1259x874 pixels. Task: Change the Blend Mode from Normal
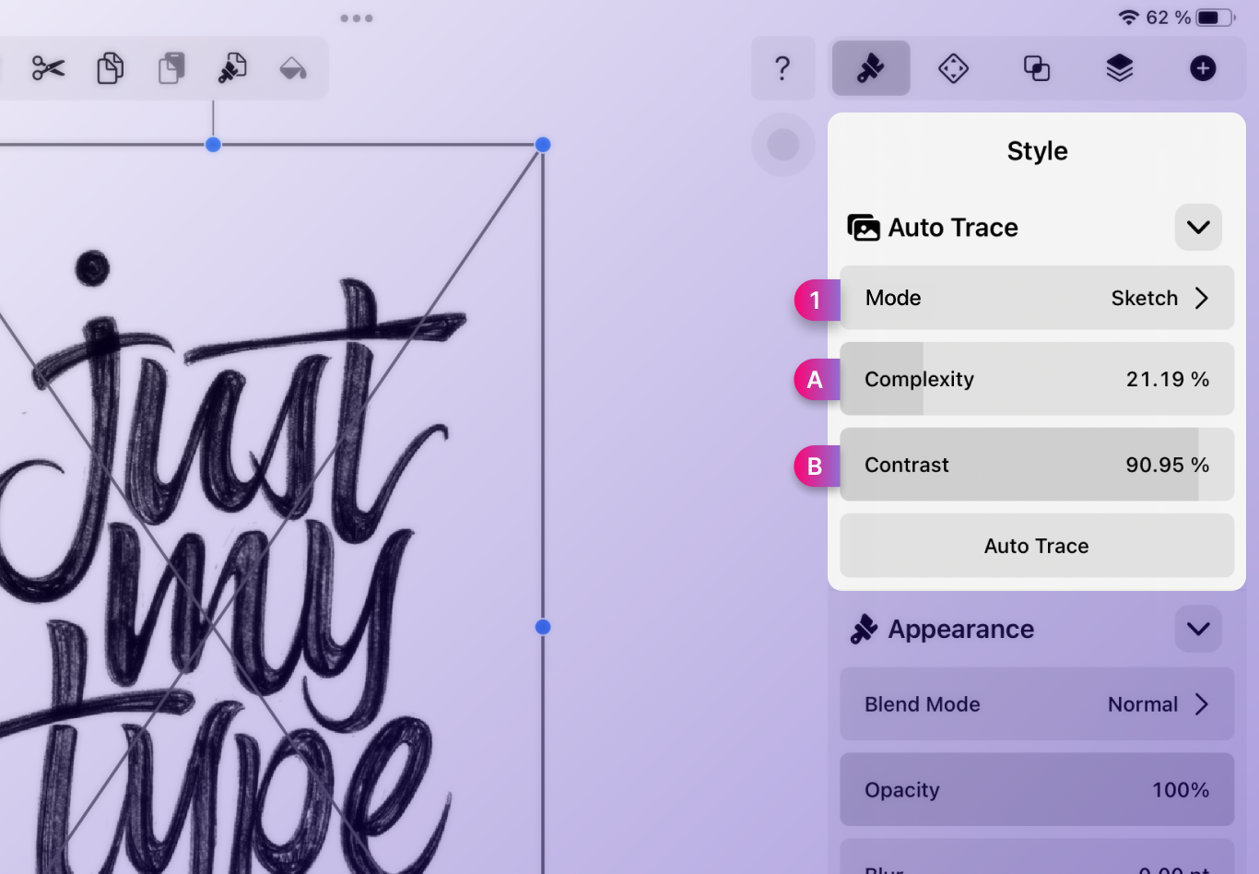1037,703
